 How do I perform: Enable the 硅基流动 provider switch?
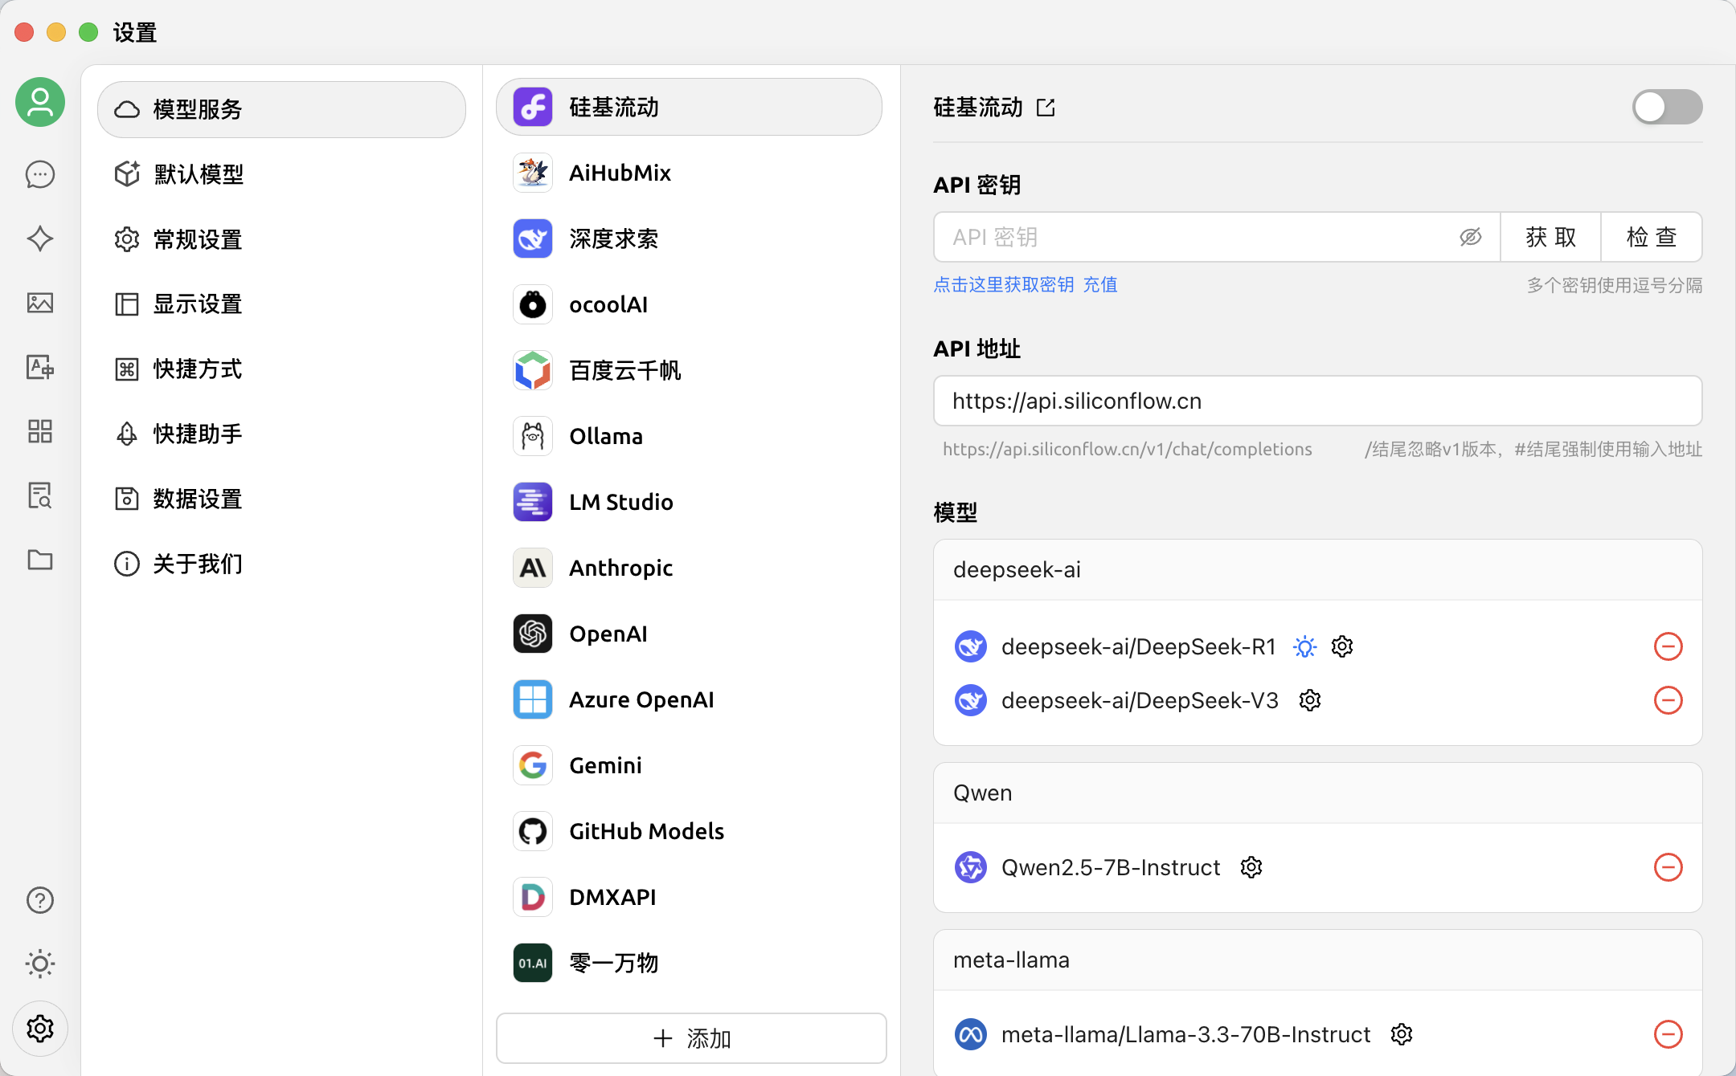(1667, 107)
